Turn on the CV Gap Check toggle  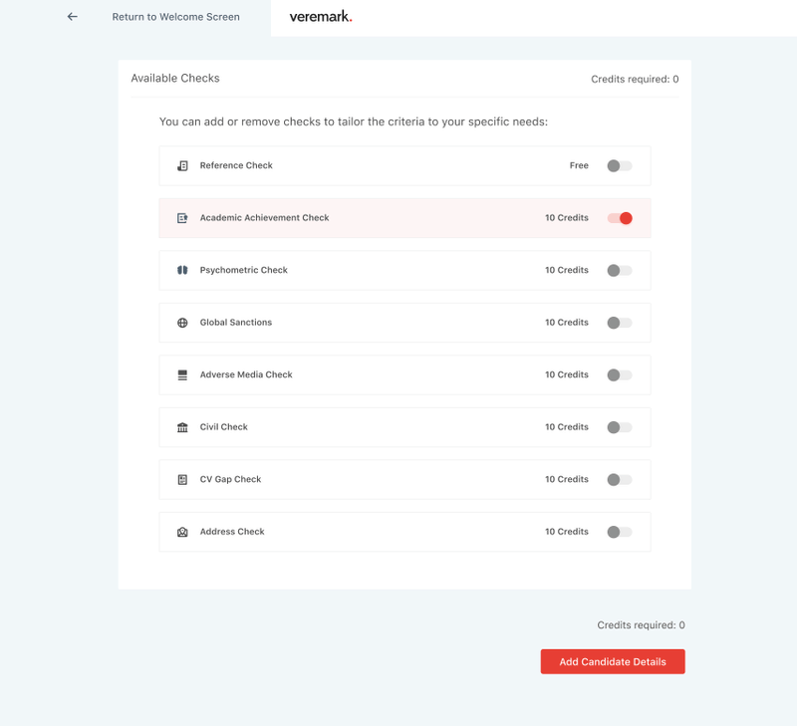click(619, 480)
